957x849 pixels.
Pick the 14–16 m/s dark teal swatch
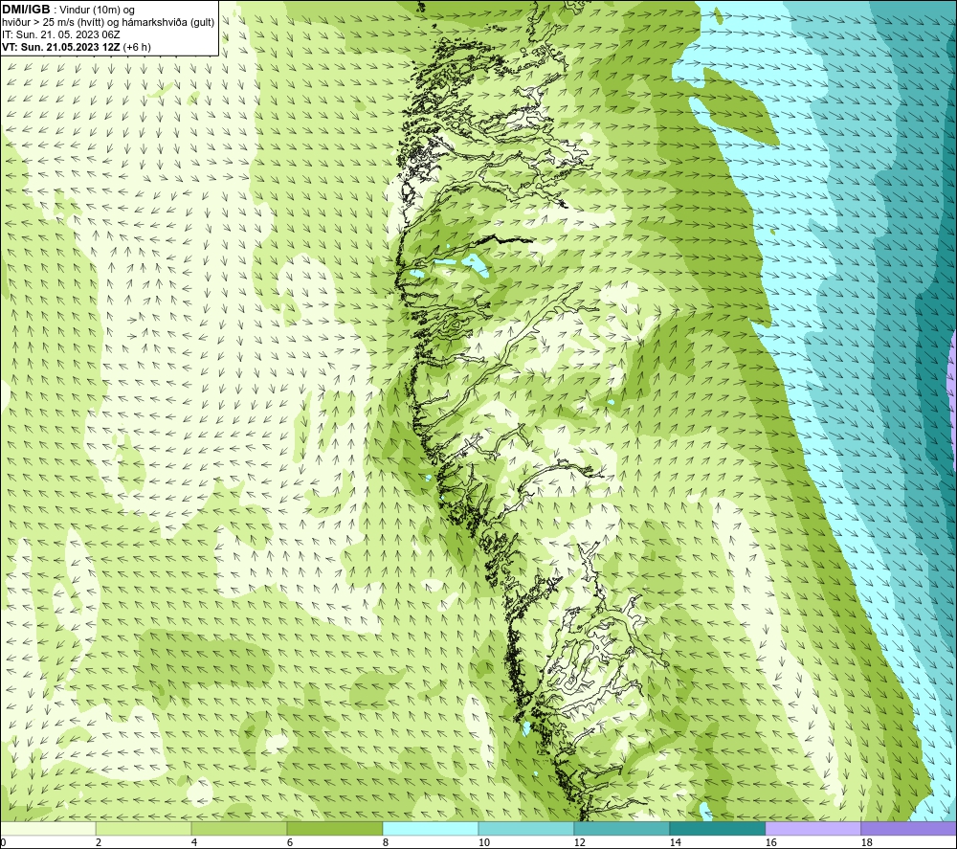717,829
